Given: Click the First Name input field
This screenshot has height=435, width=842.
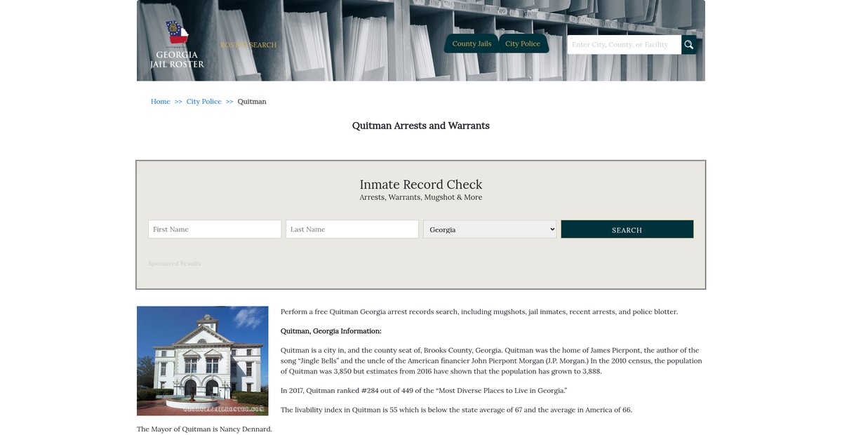Looking at the screenshot, I should (215, 229).
